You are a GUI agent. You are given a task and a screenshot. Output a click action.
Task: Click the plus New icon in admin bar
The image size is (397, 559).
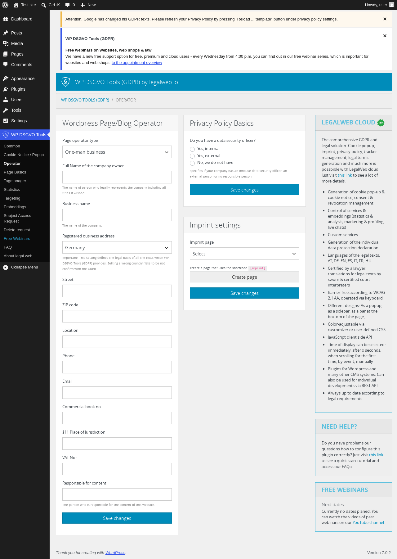pos(83,5)
